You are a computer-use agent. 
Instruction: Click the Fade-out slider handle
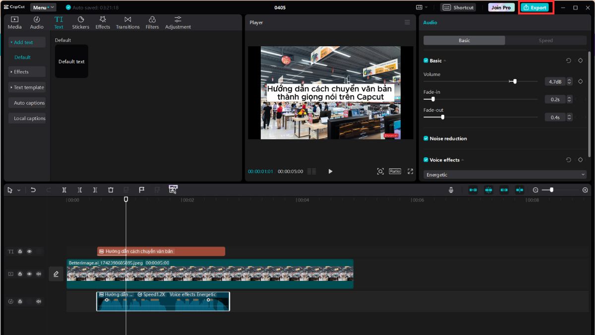(x=442, y=117)
